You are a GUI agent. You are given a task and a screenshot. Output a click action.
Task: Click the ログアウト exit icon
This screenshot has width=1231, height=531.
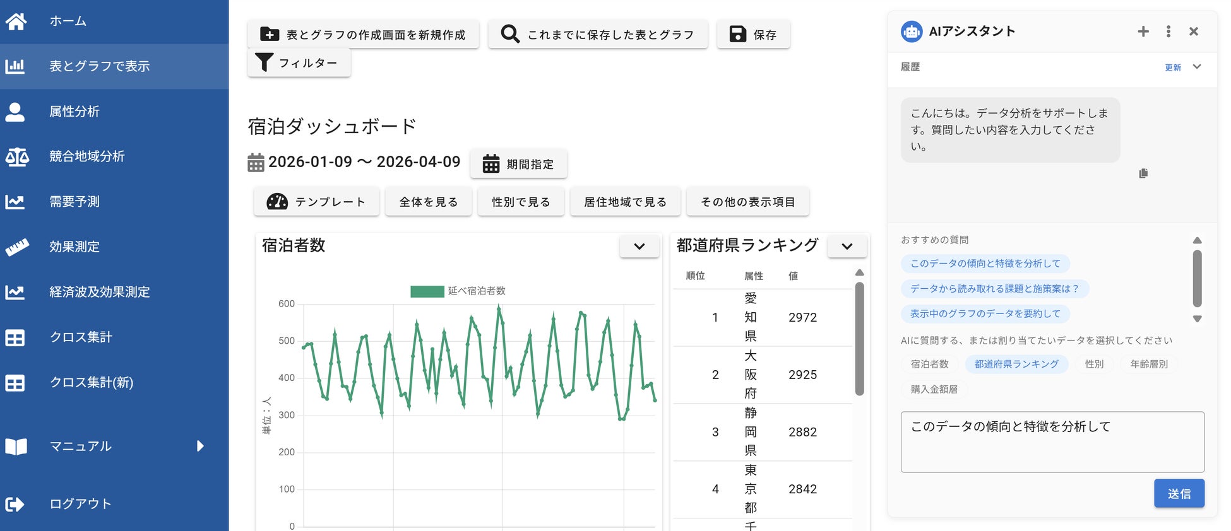point(15,504)
